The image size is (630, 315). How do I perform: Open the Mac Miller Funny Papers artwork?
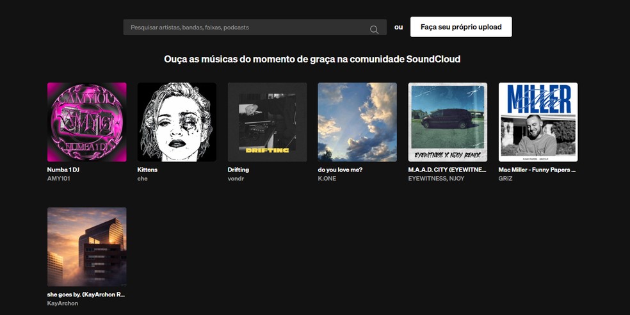click(x=538, y=122)
